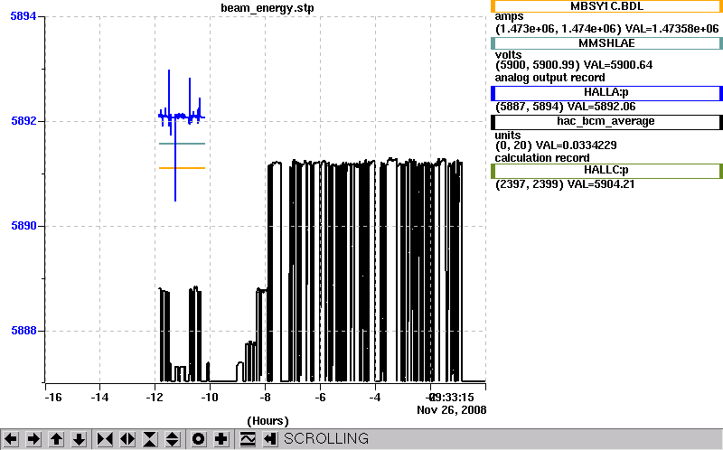Click the plus toolbar icon
The image size is (723, 450).
pos(221,439)
